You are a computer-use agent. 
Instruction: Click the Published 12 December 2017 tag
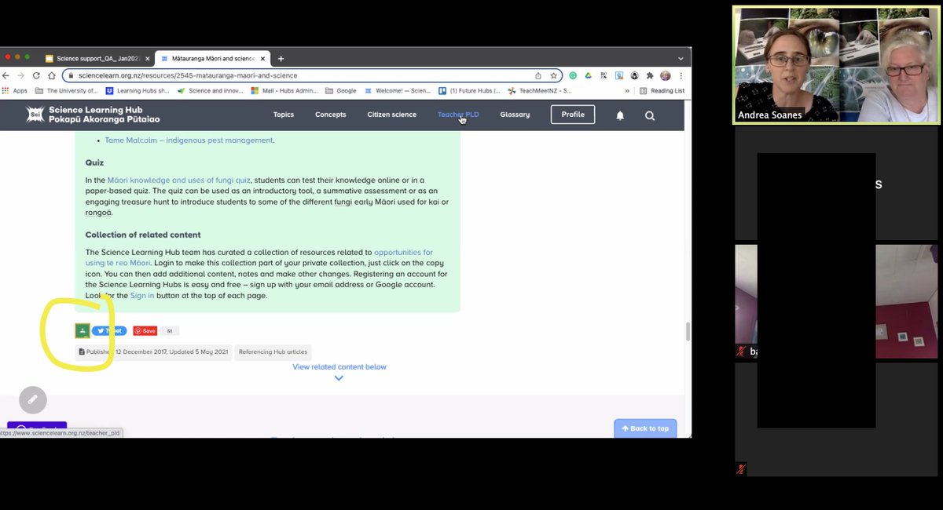[154, 352]
